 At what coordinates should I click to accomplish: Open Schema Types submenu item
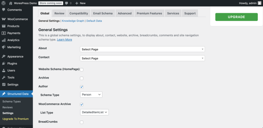coord(11,102)
